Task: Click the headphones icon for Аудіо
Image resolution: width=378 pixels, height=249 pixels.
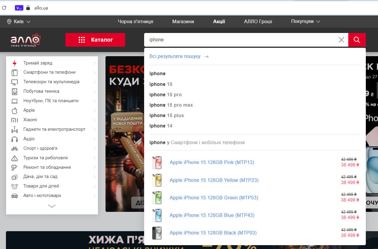Action: tap(15, 139)
